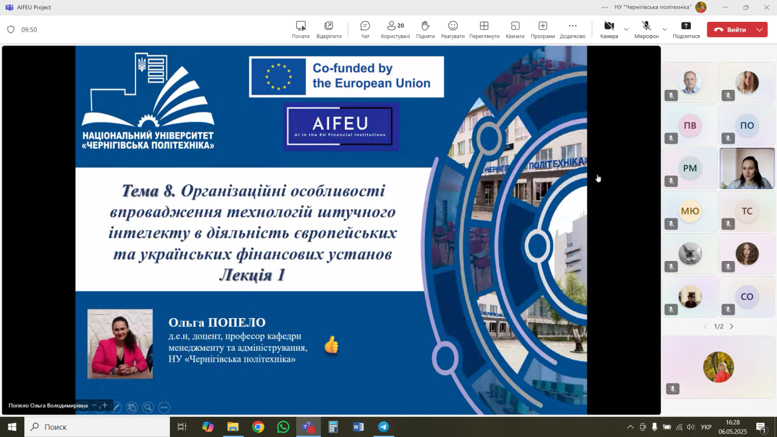Click the slide zoom magnifier control
Viewport: 777px width, 437px height.
click(148, 407)
